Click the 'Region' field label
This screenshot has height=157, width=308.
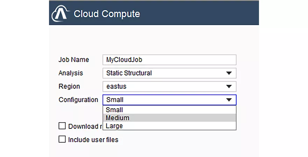69,86
